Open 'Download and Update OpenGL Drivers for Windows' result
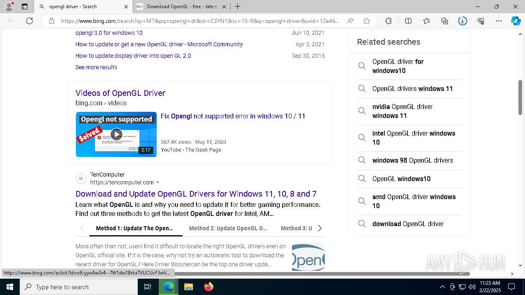Viewport: 525px width, 295px height. (196, 194)
